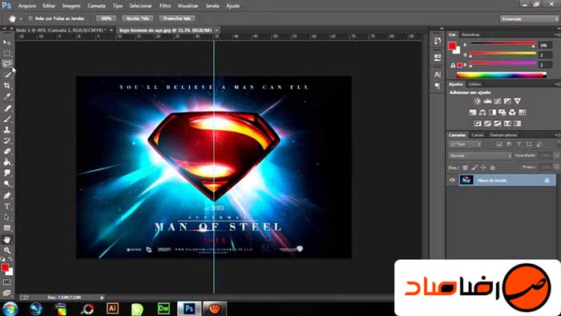The height and width of the screenshot is (316, 561).
Task: Select the Crop tool
Action: coord(6,86)
